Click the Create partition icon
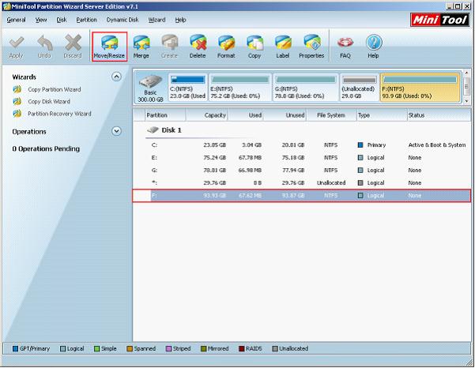Viewport: 475px width, 368px height. [x=169, y=43]
